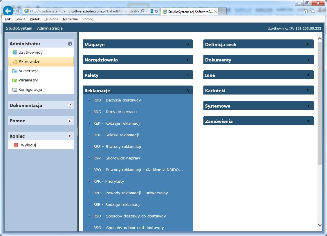Open the Narzędzia menu
327x236 pixels.
(70, 19)
